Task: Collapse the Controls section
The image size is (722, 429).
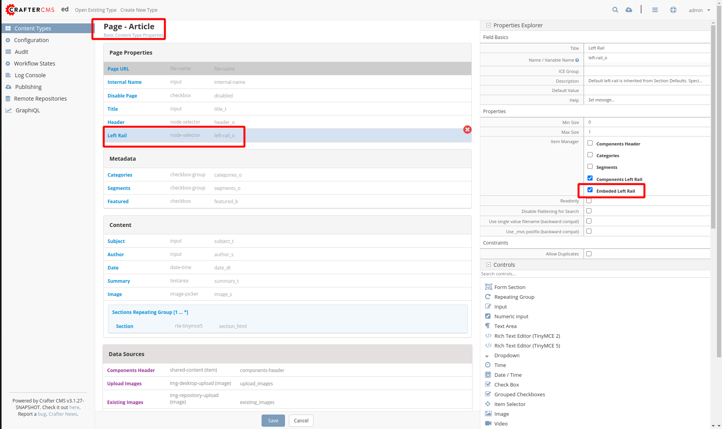Action: tap(488, 264)
